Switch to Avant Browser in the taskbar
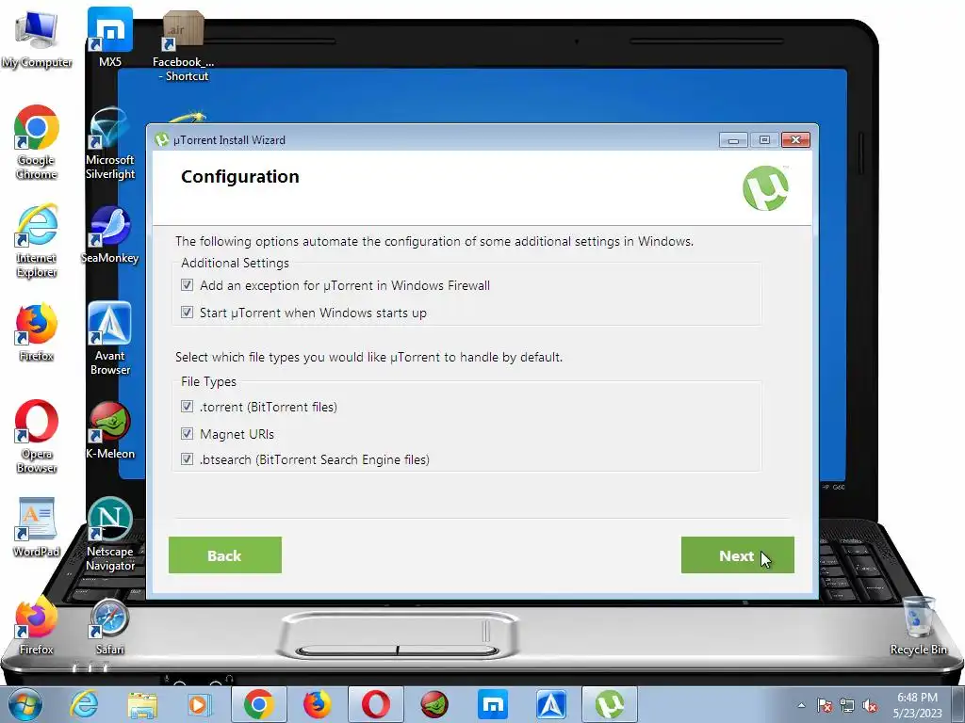Image resolution: width=965 pixels, height=723 pixels. coord(550,704)
